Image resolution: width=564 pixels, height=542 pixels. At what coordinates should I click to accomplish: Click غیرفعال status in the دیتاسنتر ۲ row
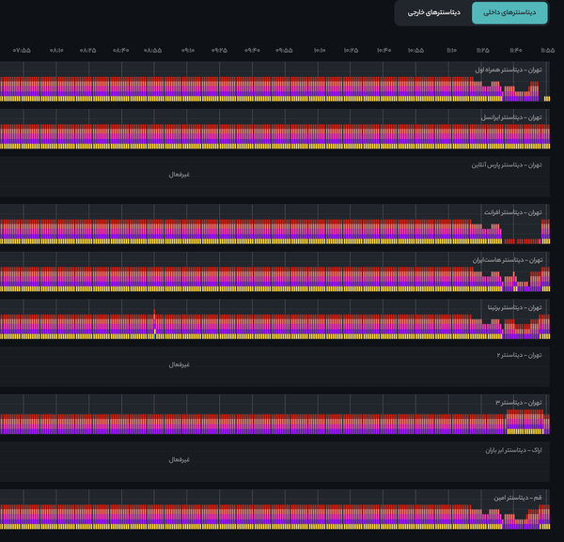pos(180,364)
